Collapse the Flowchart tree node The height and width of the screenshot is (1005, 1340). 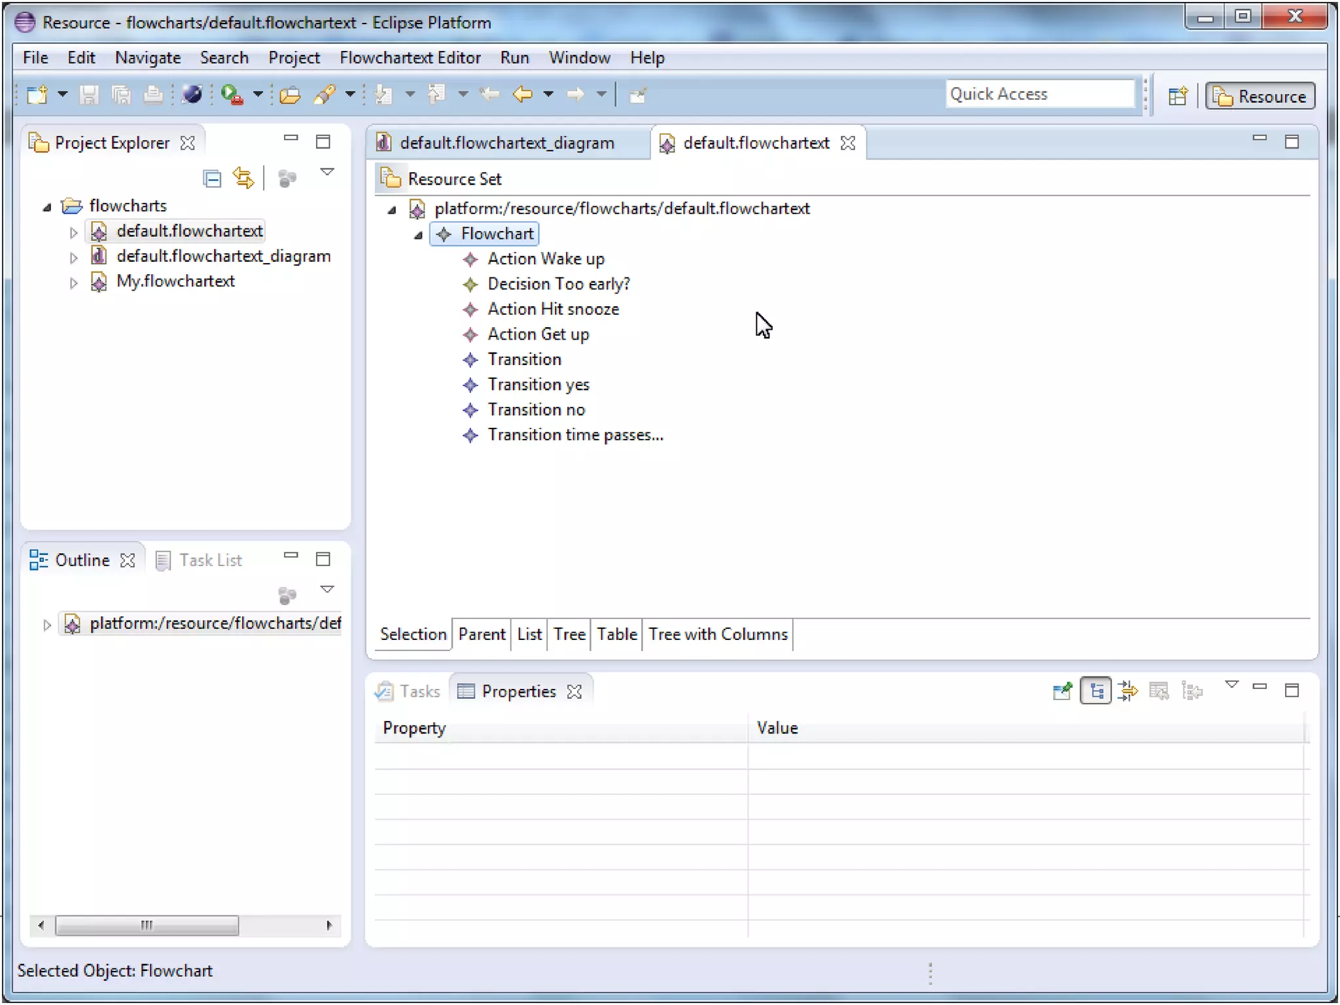pyautogui.click(x=418, y=234)
